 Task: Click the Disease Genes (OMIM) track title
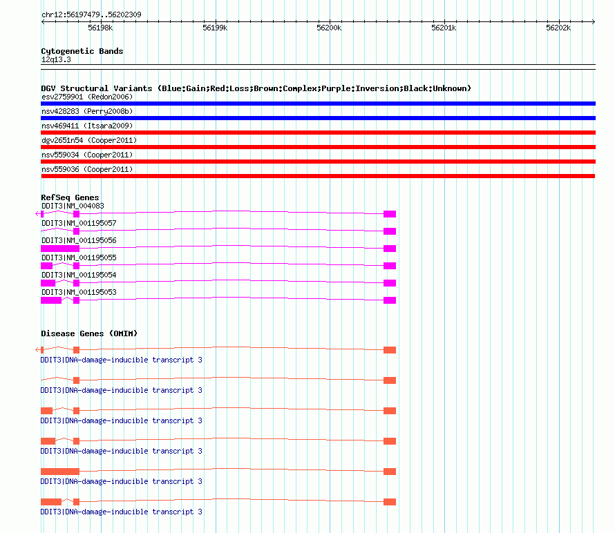click(89, 333)
